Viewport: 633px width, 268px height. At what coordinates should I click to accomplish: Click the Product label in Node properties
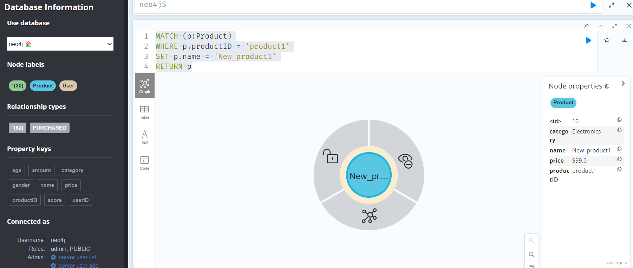pos(563,103)
